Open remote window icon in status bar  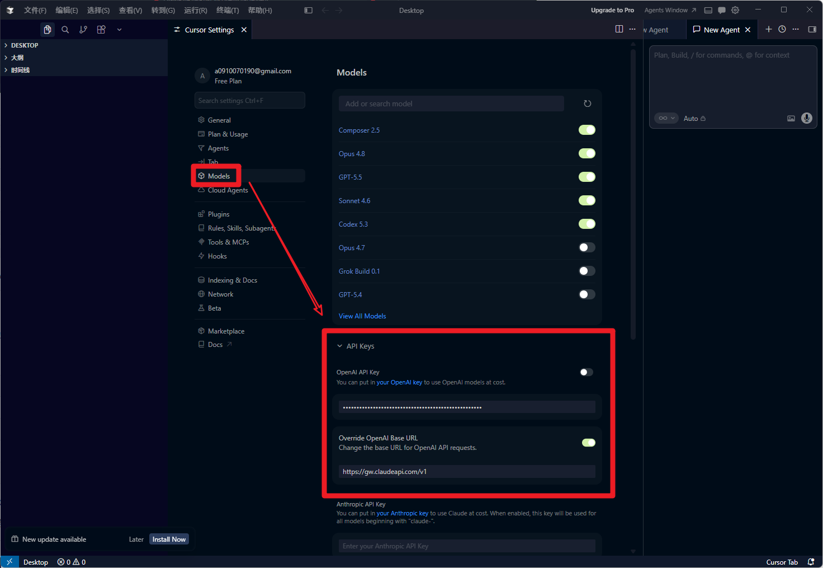point(10,562)
